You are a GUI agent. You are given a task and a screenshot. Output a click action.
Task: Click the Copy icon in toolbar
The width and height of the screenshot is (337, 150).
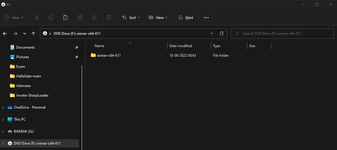point(51,17)
